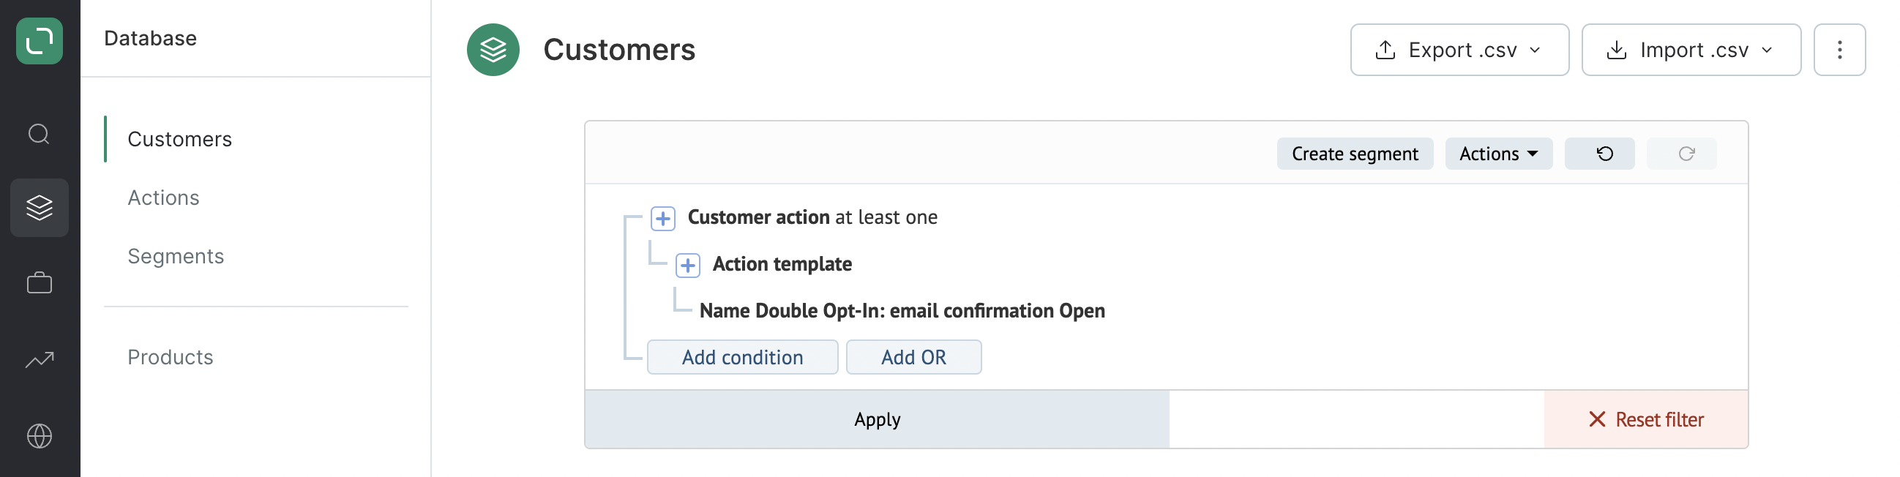Redo the filter change
Viewport: 1900px width, 477px height.
[x=1681, y=154]
